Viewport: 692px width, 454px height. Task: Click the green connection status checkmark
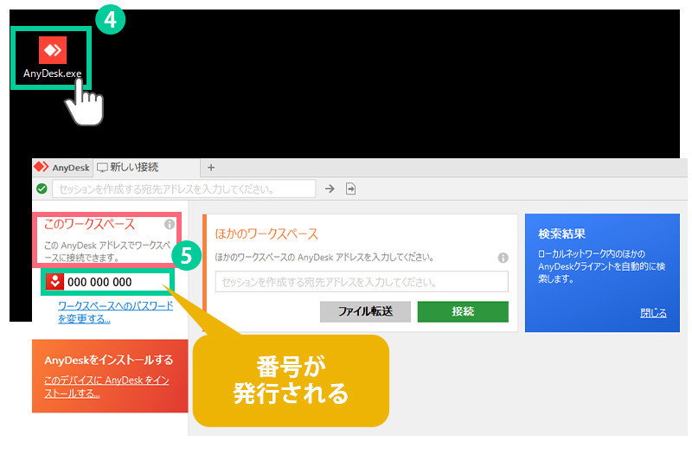click(x=42, y=189)
